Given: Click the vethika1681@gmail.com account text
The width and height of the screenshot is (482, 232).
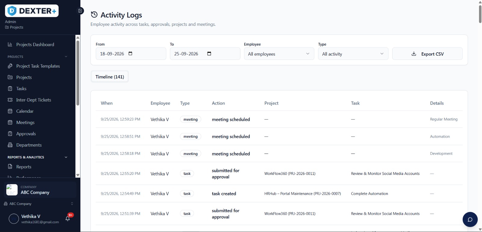Looking at the screenshot, I should click(40, 222).
